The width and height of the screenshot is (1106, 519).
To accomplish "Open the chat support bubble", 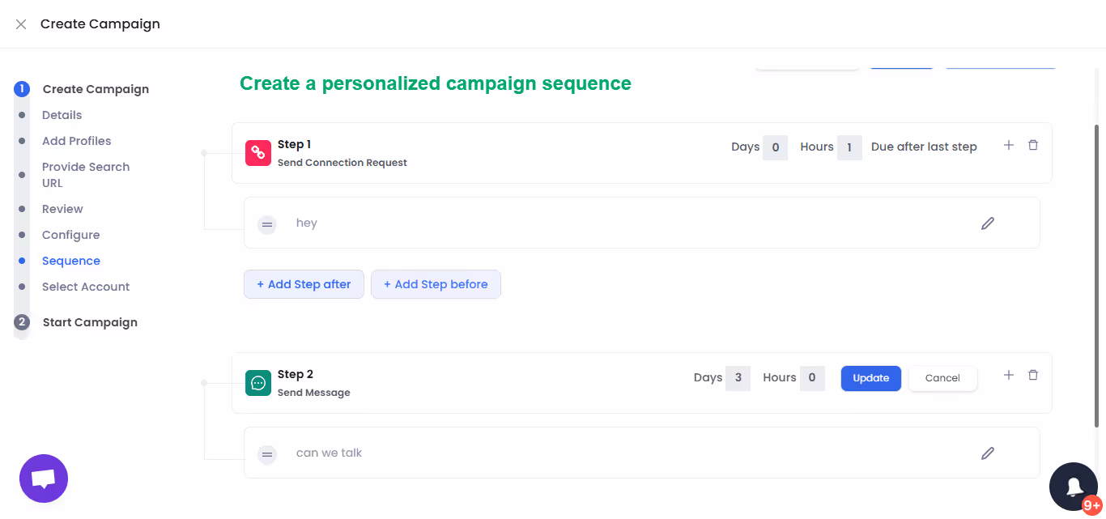I will pos(43,478).
